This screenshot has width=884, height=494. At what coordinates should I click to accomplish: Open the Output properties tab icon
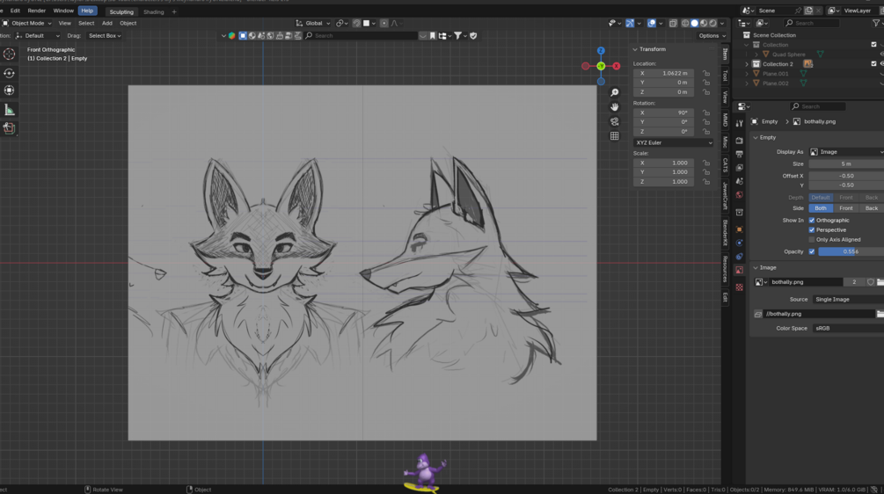(739, 154)
